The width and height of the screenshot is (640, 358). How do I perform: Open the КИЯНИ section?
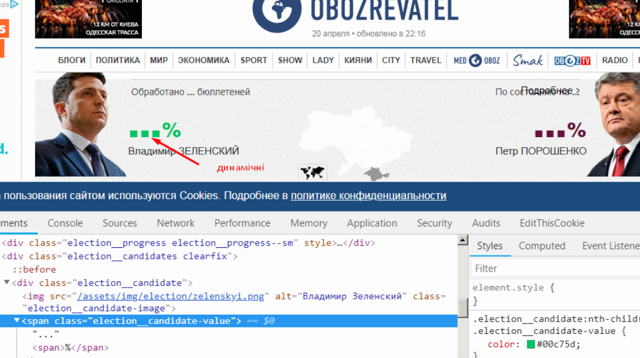tap(358, 60)
